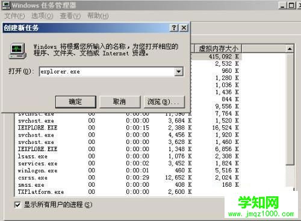Click the Task Manager title bar icon
The width and height of the screenshot is (301, 221).
coord(6,5)
